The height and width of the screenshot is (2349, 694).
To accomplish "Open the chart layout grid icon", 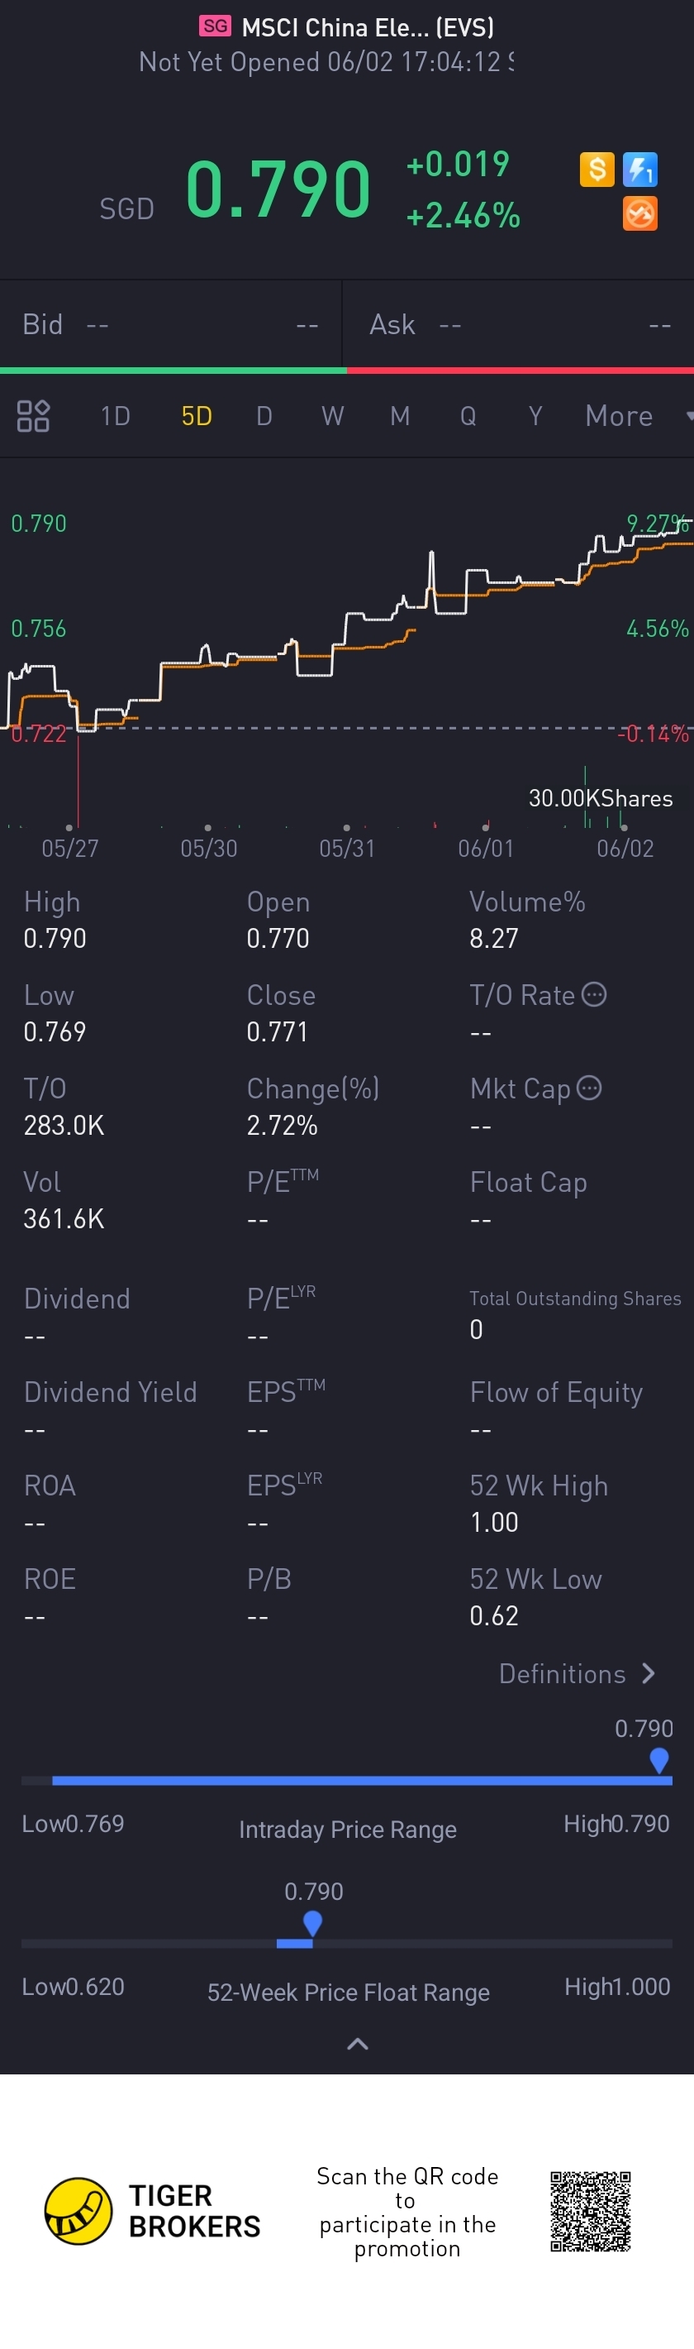I will click(x=34, y=416).
